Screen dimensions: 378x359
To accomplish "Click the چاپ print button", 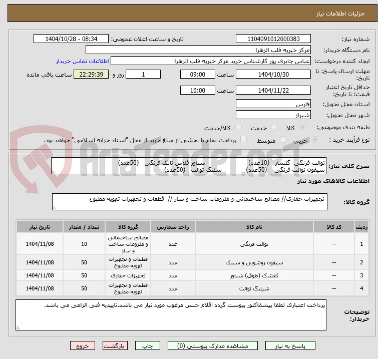I will point(147,346).
